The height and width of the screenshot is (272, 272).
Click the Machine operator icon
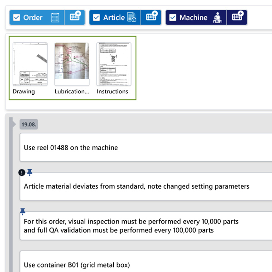tap(217, 18)
